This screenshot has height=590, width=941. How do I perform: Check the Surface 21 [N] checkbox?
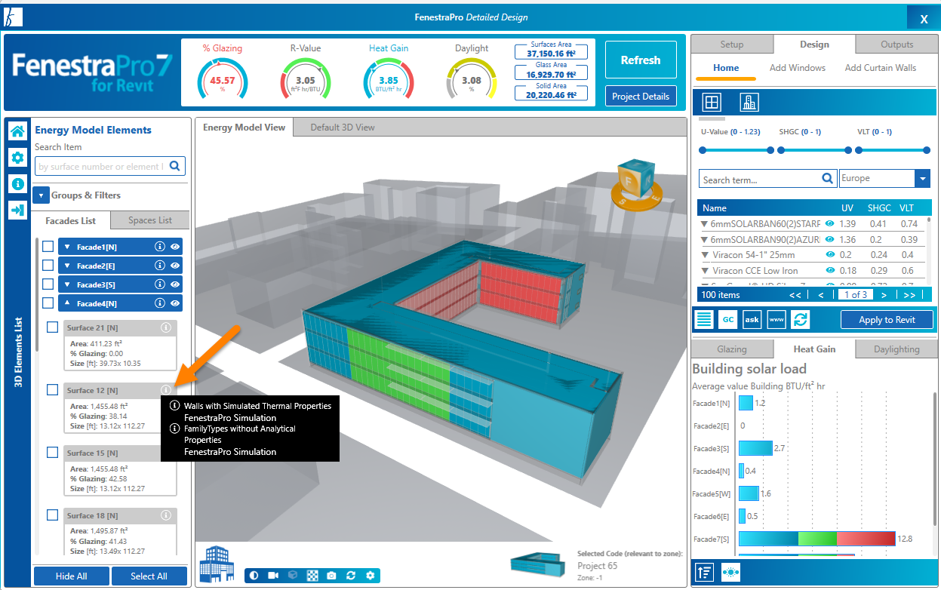pyautogui.click(x=53, y=327)
